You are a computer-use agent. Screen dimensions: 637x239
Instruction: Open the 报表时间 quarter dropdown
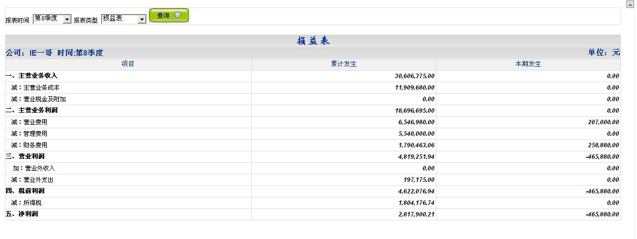[52, 19]
